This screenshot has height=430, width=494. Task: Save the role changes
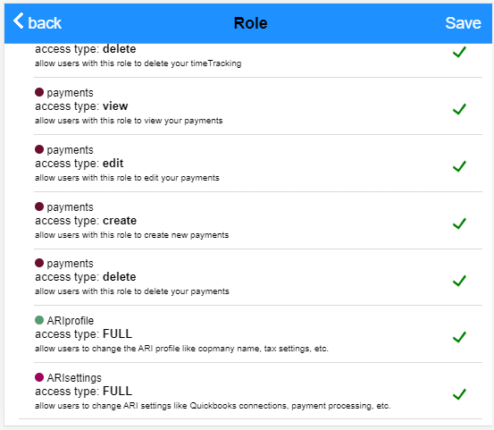pos(463,23)
